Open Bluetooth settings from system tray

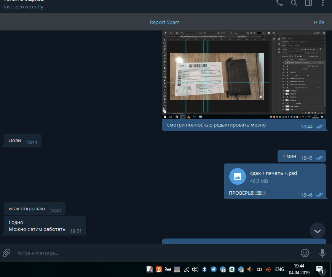coord(204,269)
